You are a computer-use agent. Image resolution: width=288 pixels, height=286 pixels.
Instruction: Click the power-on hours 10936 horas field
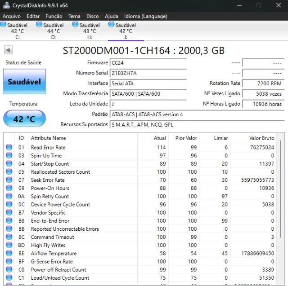point(263,104)
